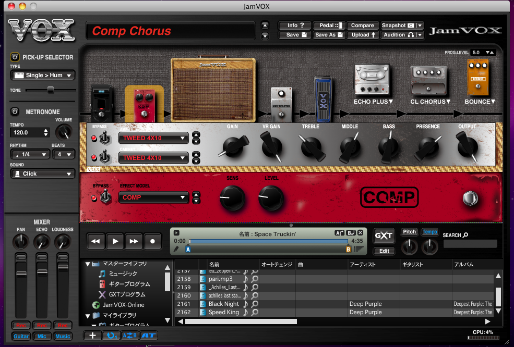This screenshot has height=347, width=514.
Task: Toggle the Music mixer channel button
Action: (63, 336)
